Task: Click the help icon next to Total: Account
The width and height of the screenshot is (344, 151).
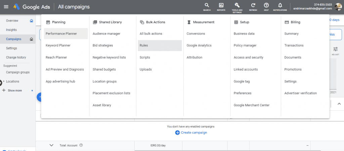Action: pos(81,145)
